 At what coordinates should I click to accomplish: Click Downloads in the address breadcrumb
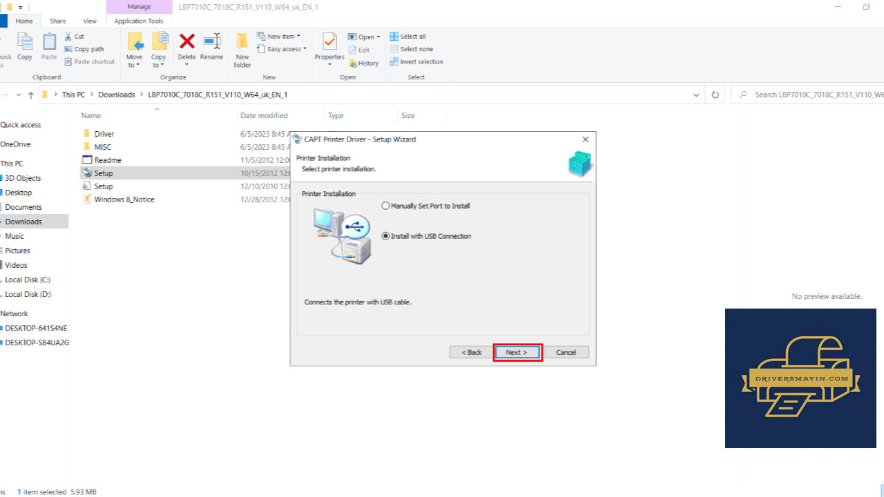117,95
